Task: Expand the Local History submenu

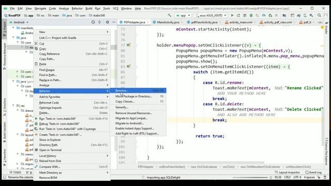Action: (72, 156)
